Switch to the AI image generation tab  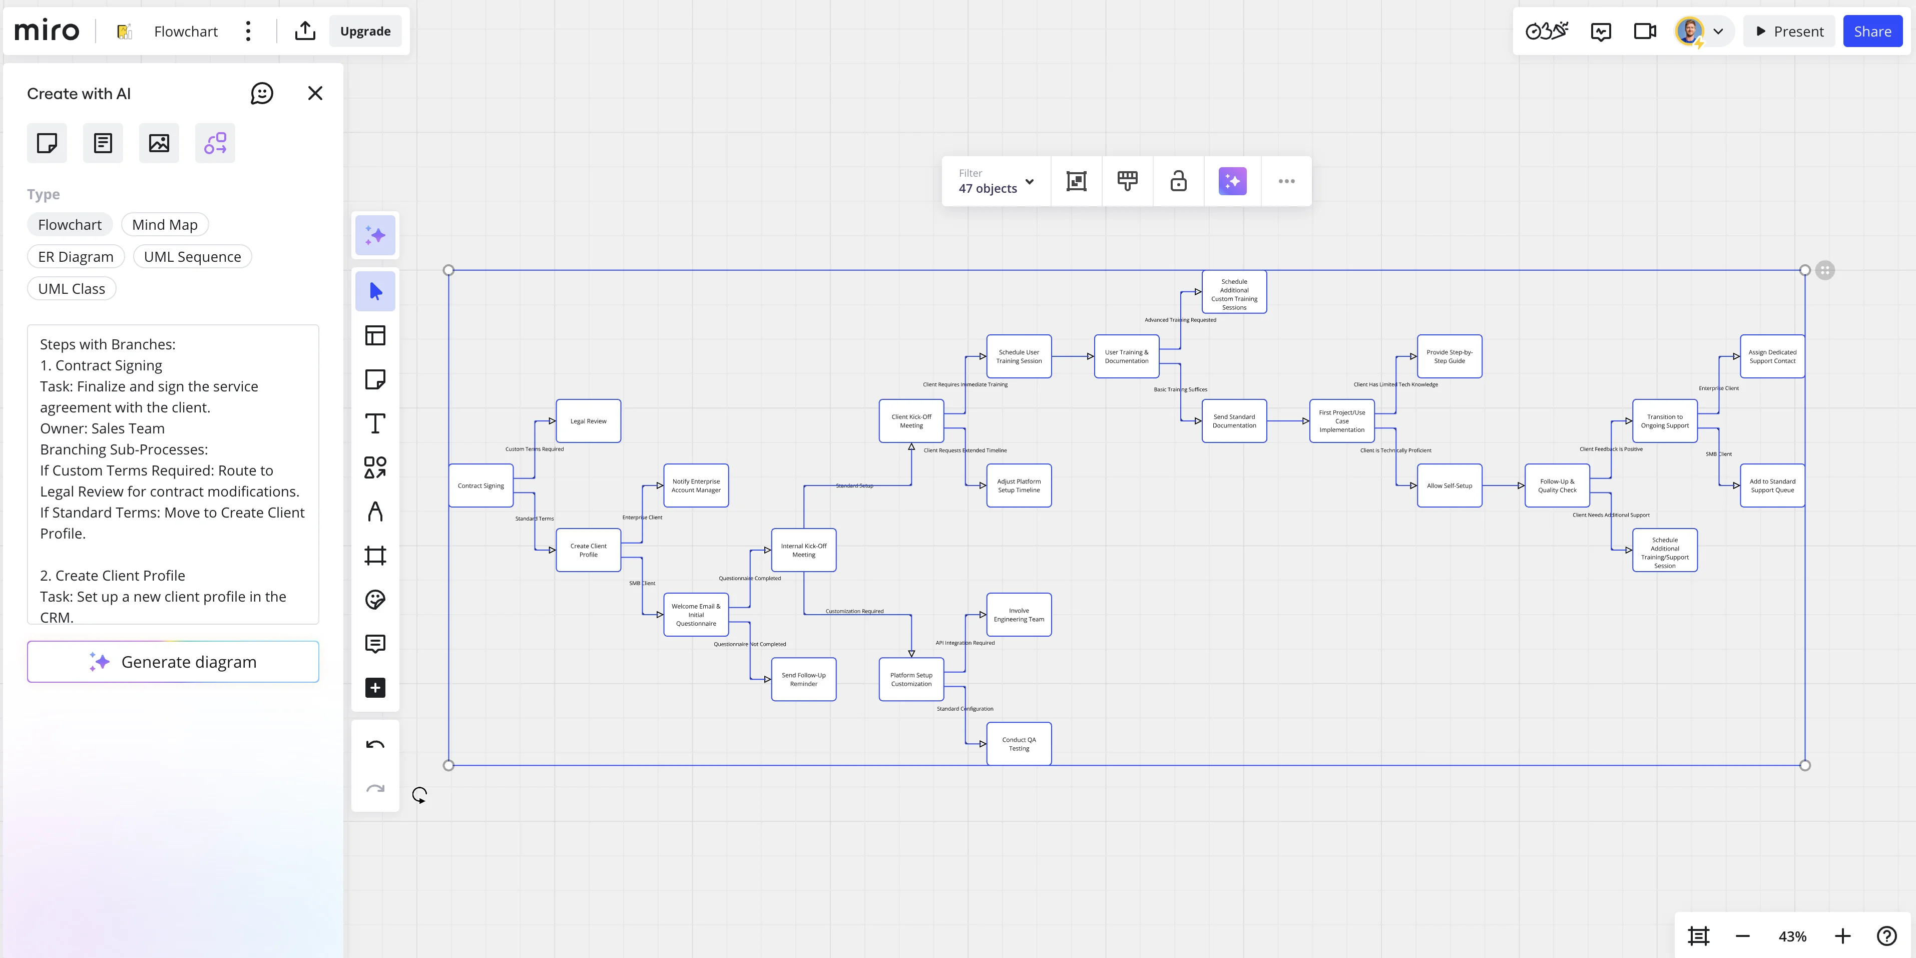coord(159,143)
